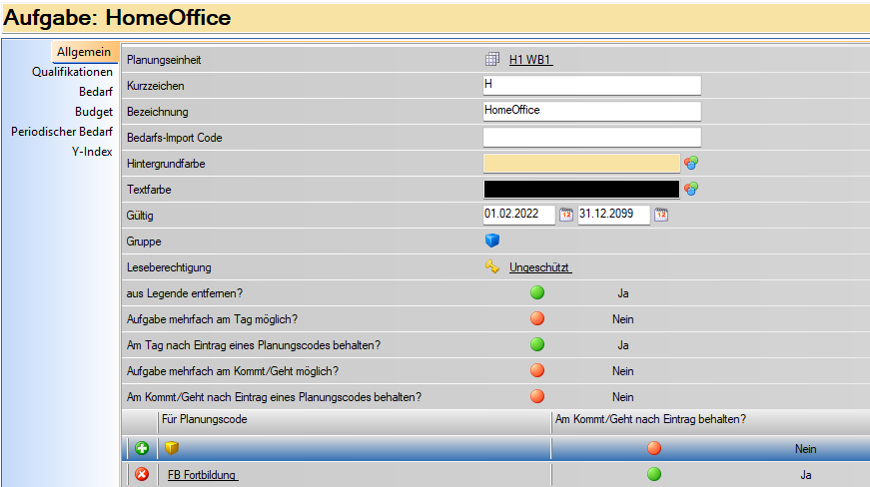Toggle 'Aufgabe mehrfach am Kommt/Geht möglich?'
This screenshot has height=487, width=870.
click(x=537, y=371)
